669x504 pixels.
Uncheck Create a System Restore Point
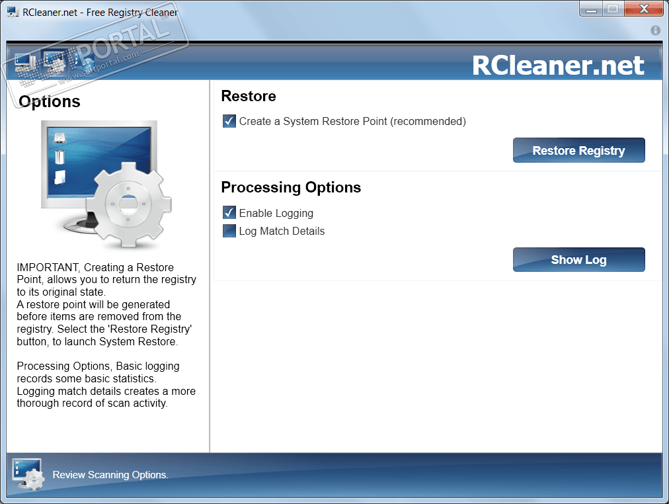tap(229, 121)
